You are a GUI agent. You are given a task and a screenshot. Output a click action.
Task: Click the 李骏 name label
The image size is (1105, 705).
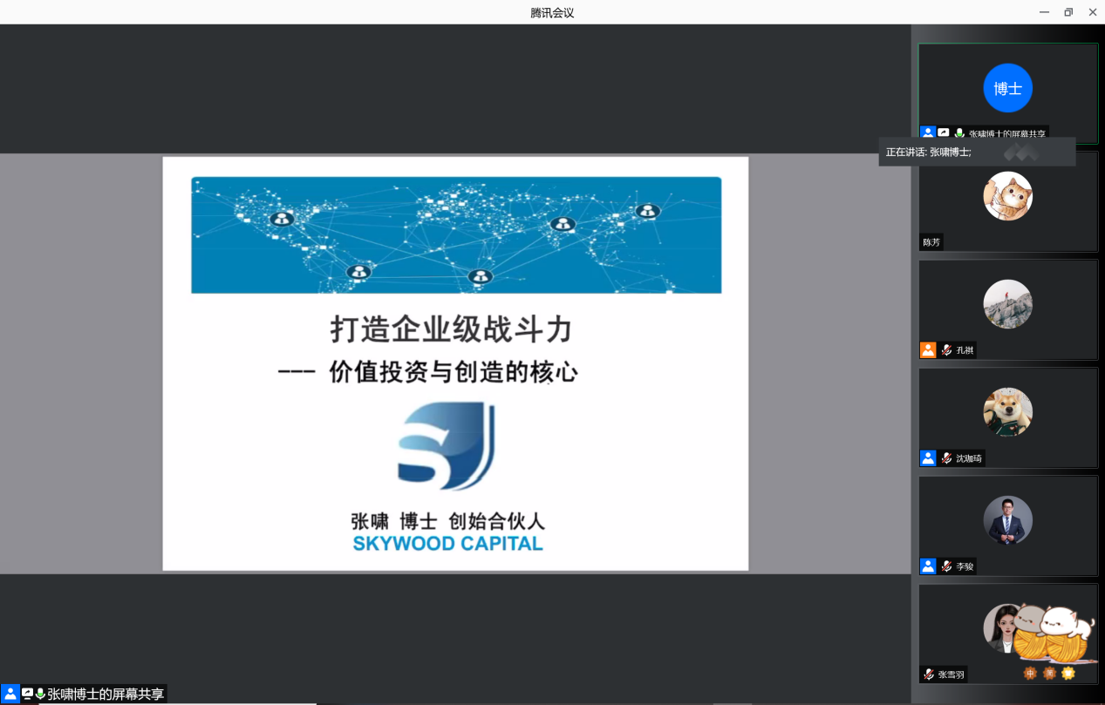pyautogui.click(x=965, y=566)
